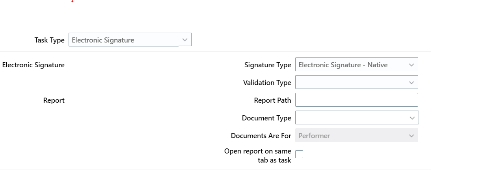The width and height of the screenshot is (486, 172).
Task: Click the 'Open report on same tab as task' label
Action: tap(258, 155)
